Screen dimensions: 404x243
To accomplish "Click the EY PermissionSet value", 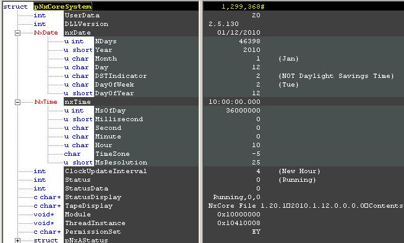I will point(256,232).
